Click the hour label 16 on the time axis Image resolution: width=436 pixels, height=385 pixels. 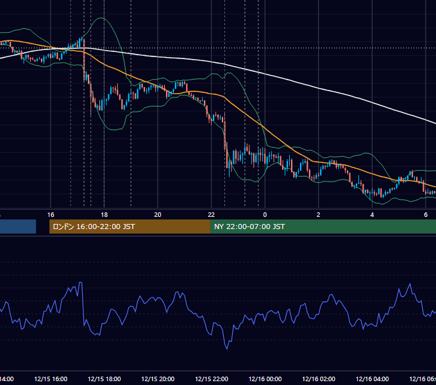coord(51,215)
